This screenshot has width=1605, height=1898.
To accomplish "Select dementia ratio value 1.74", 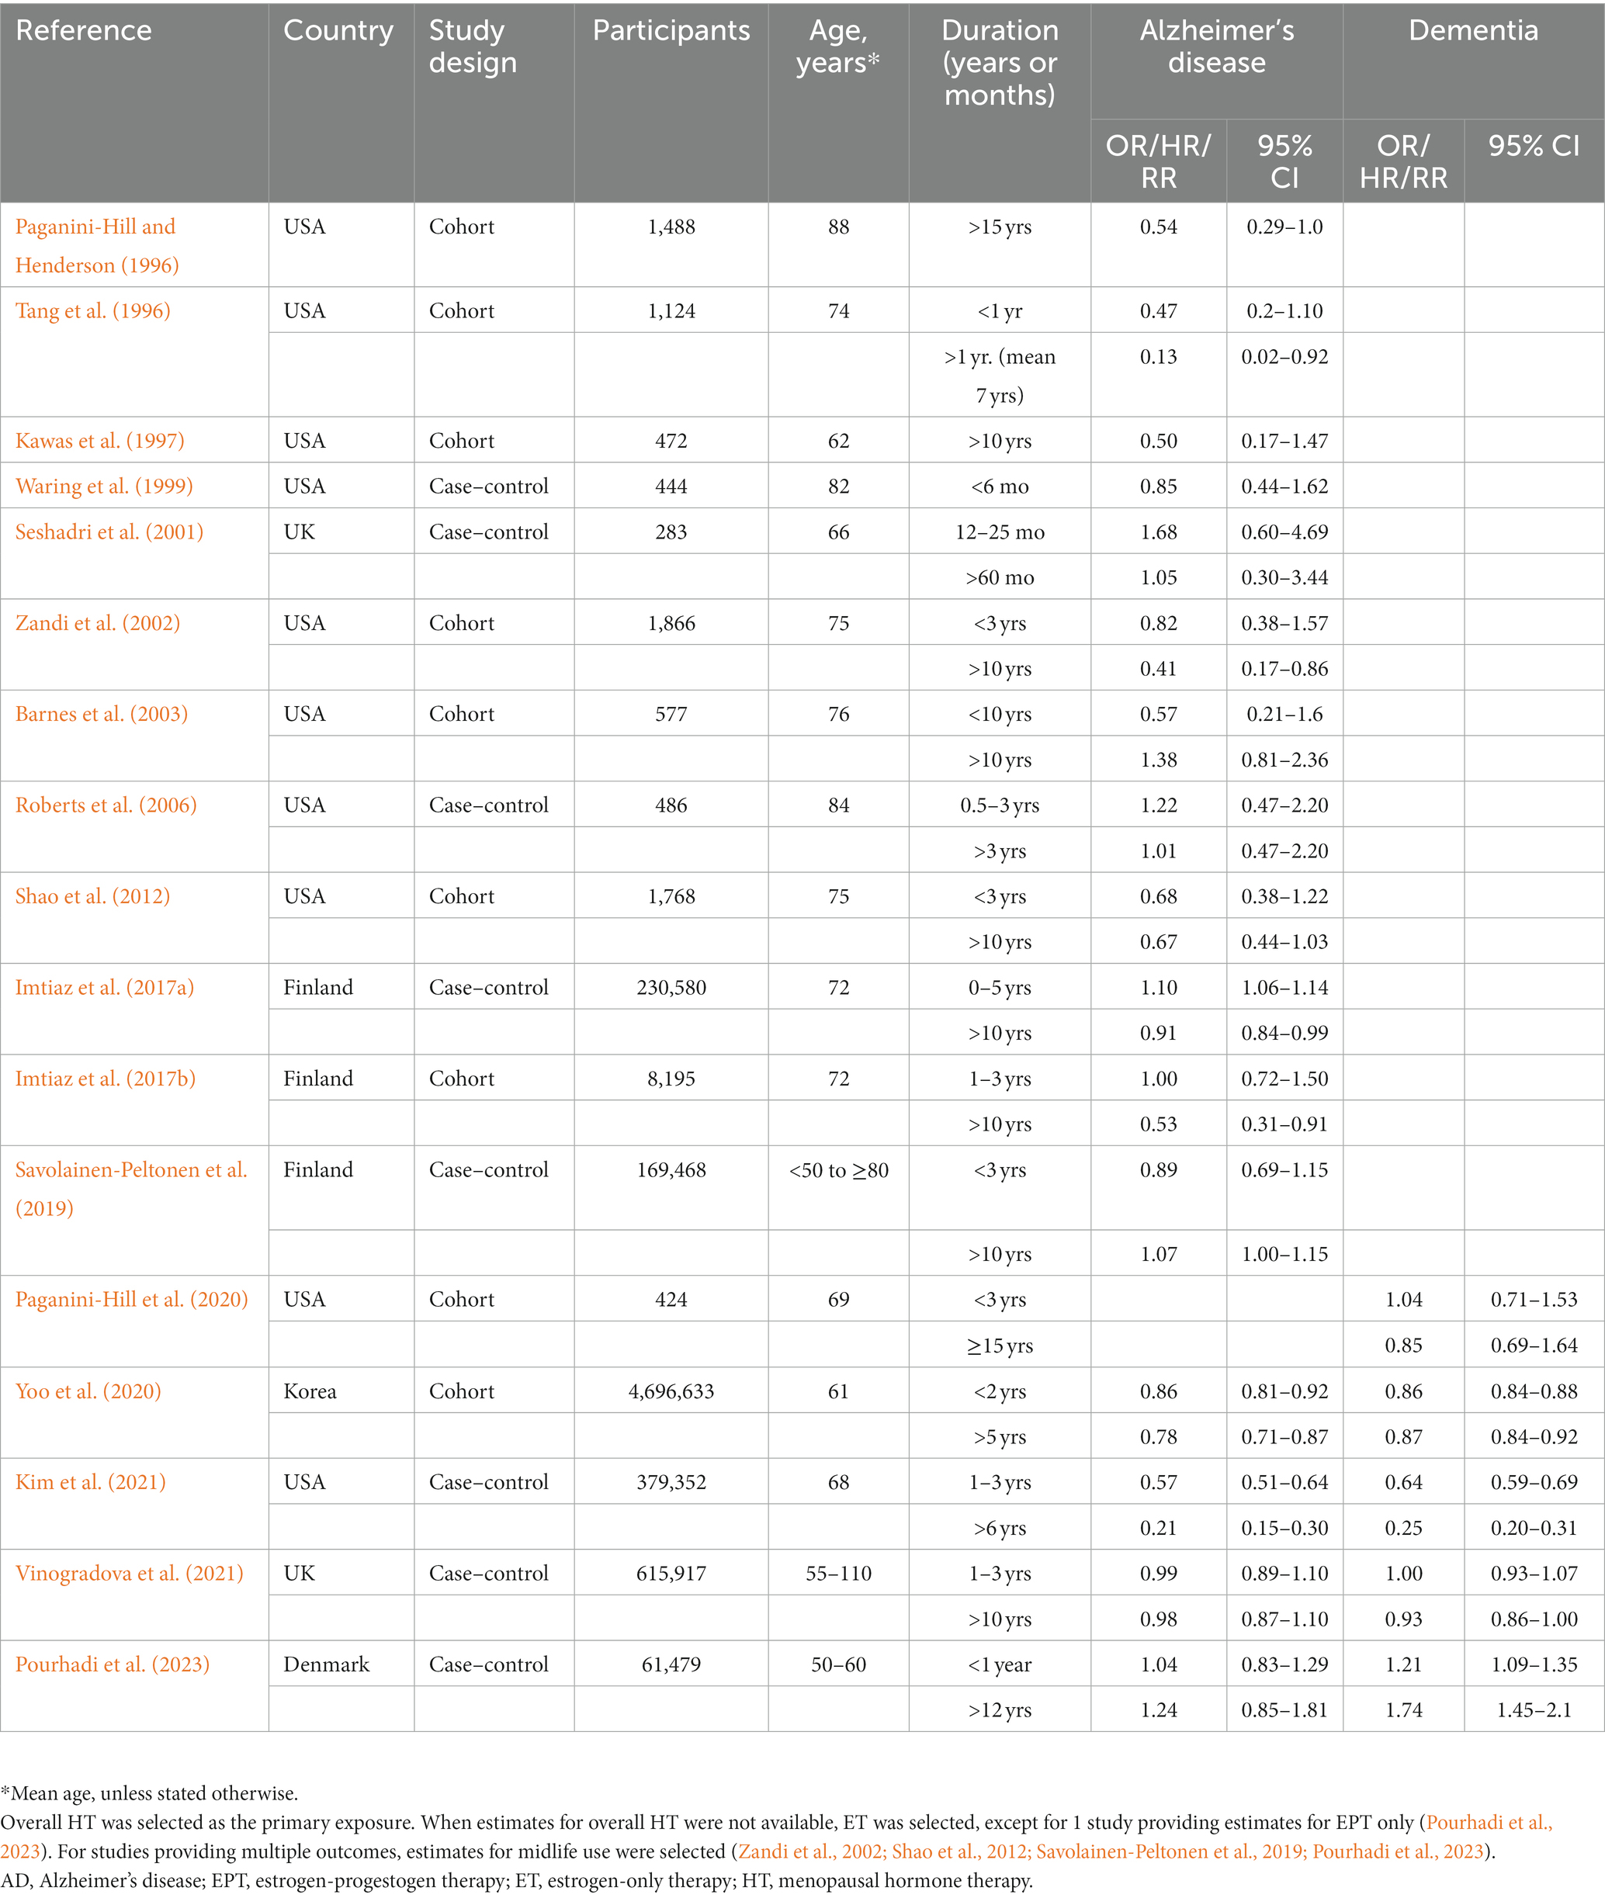I will pos(1404,1709).
